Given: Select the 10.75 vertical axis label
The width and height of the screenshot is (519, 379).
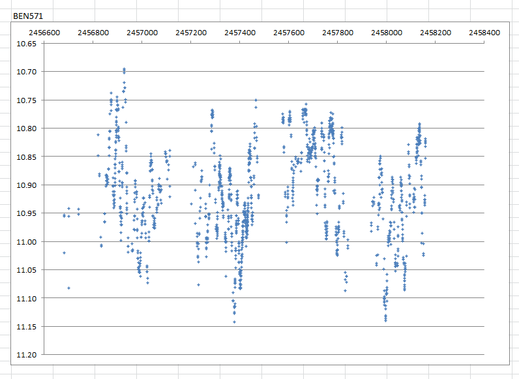Looking at the screenshot, I should tap(27, 100).
